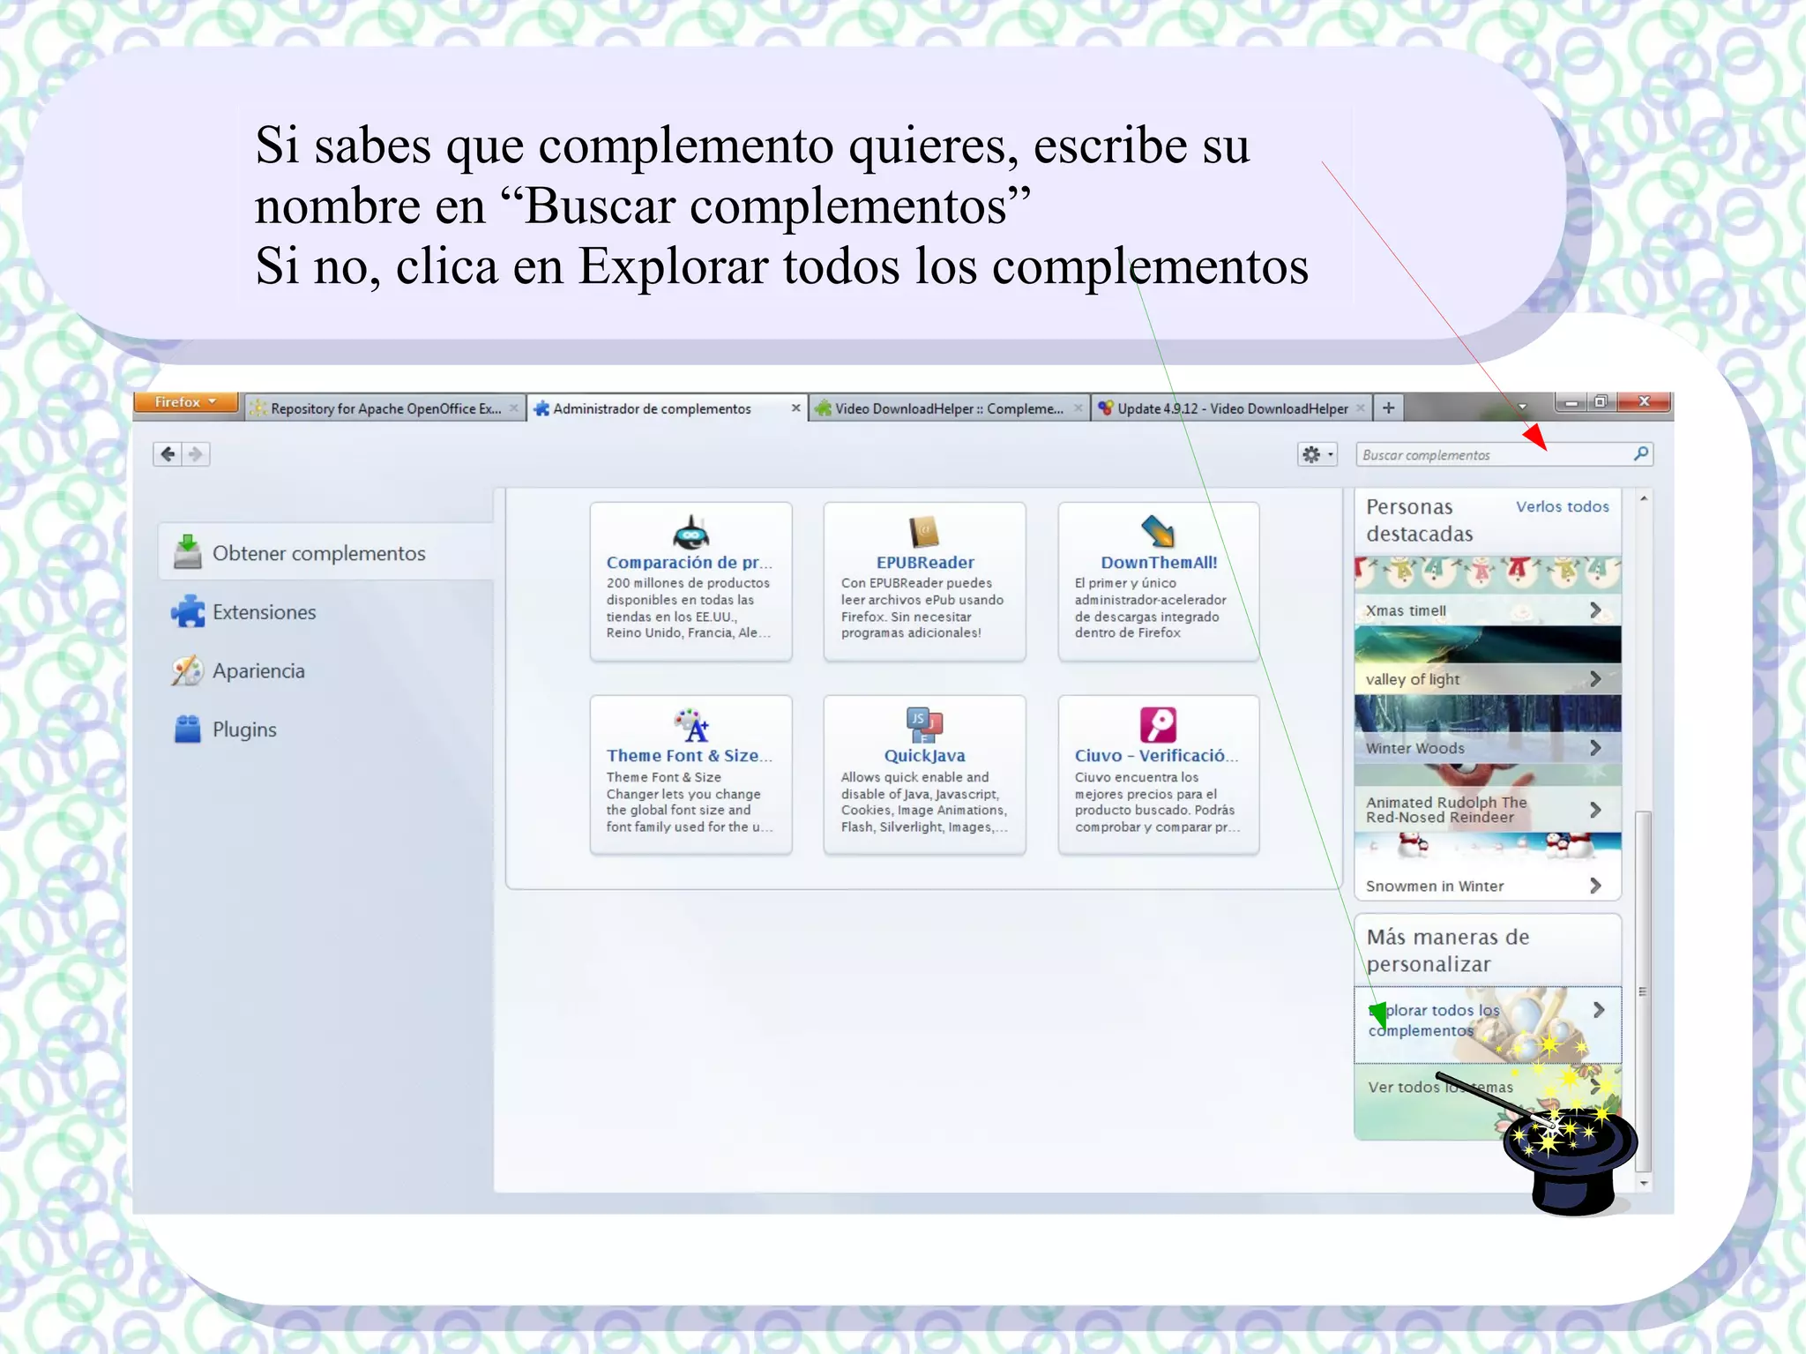The image size is (1806, 1354).
Task: Open the QuickJava add-on link
Action: tap(925, 755)
